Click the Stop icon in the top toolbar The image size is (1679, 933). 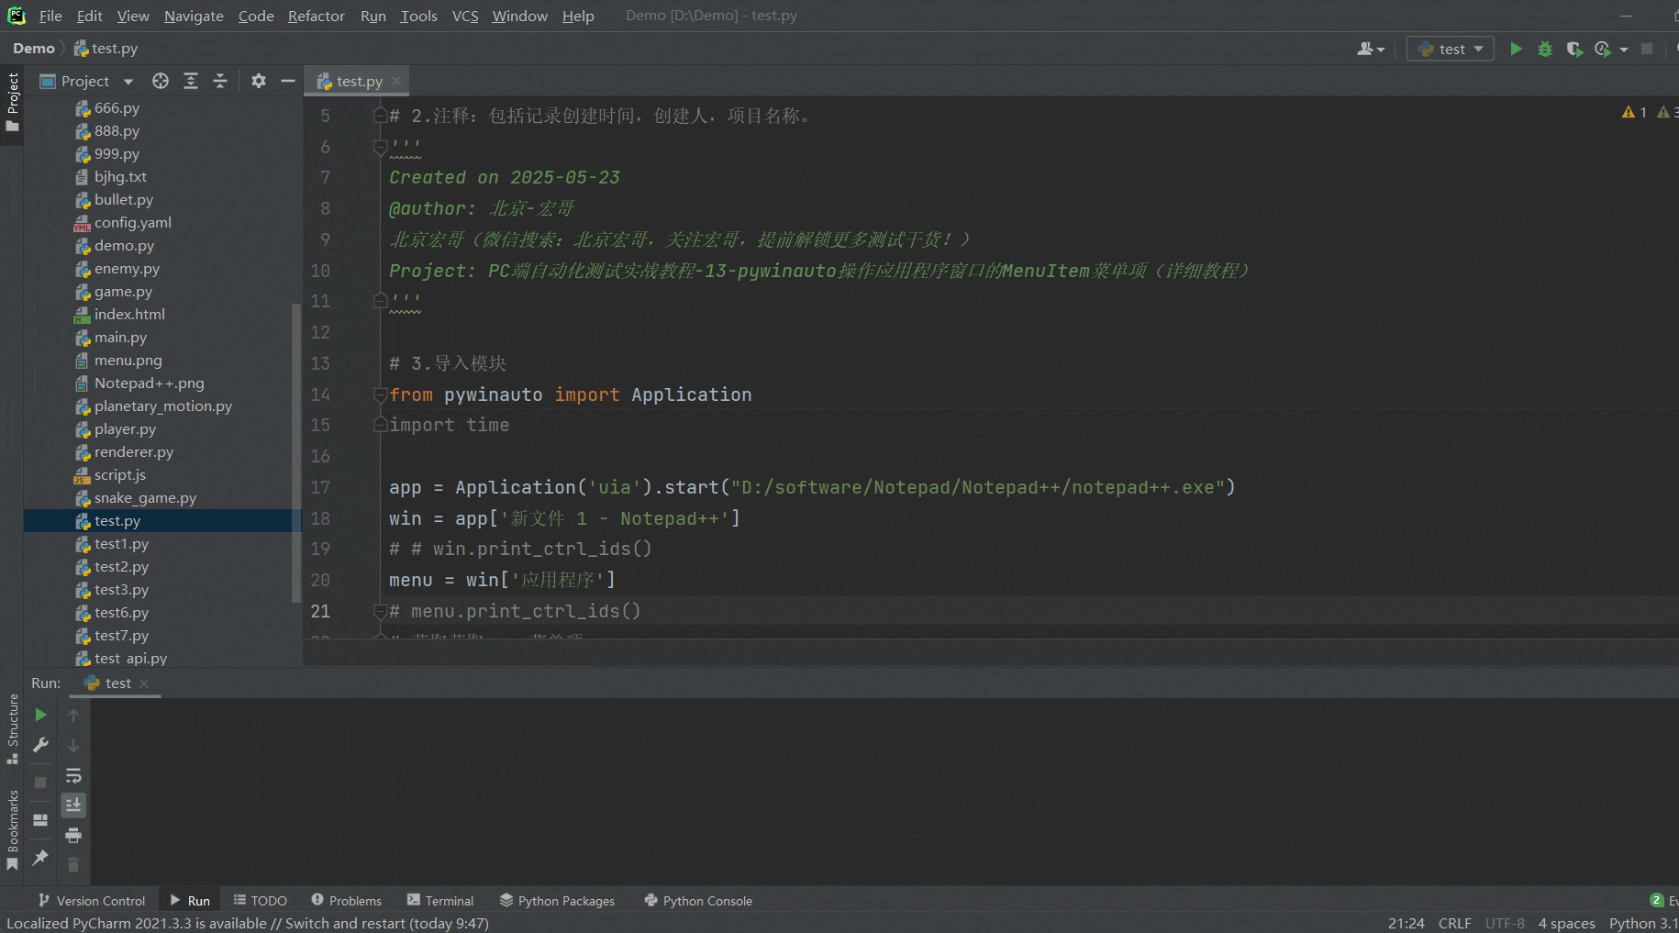[1647, 49]
